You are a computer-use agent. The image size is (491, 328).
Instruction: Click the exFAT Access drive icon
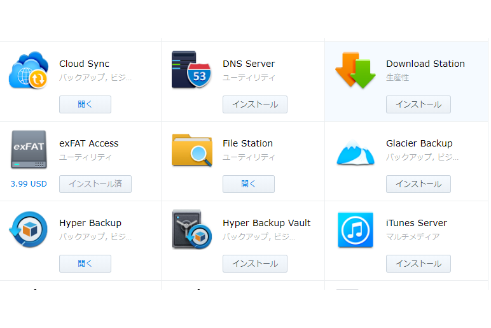point(29,150)
